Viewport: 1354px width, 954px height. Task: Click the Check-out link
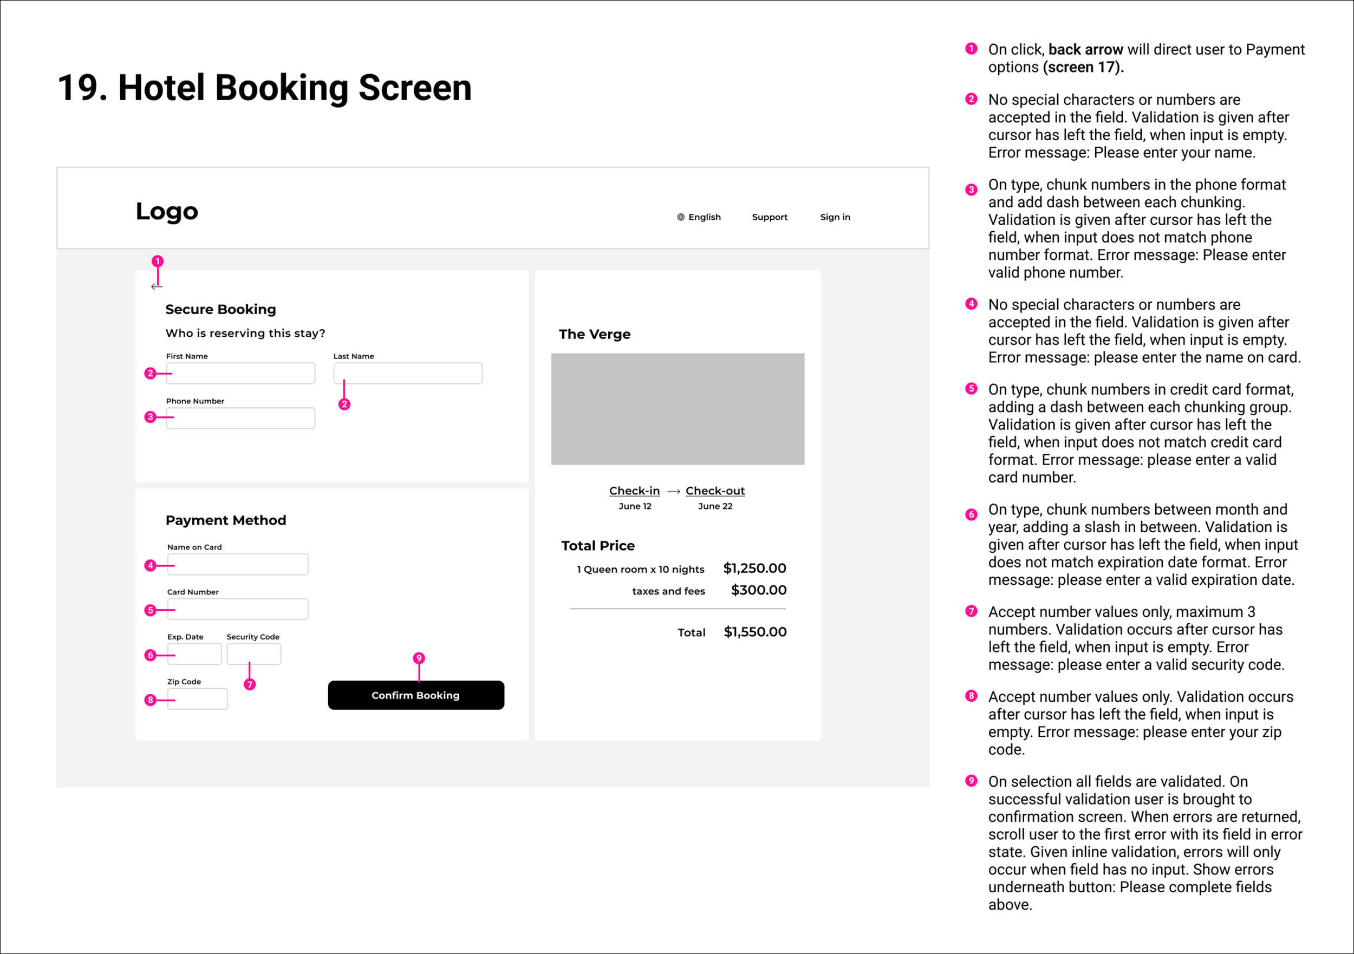coord(715,491)
